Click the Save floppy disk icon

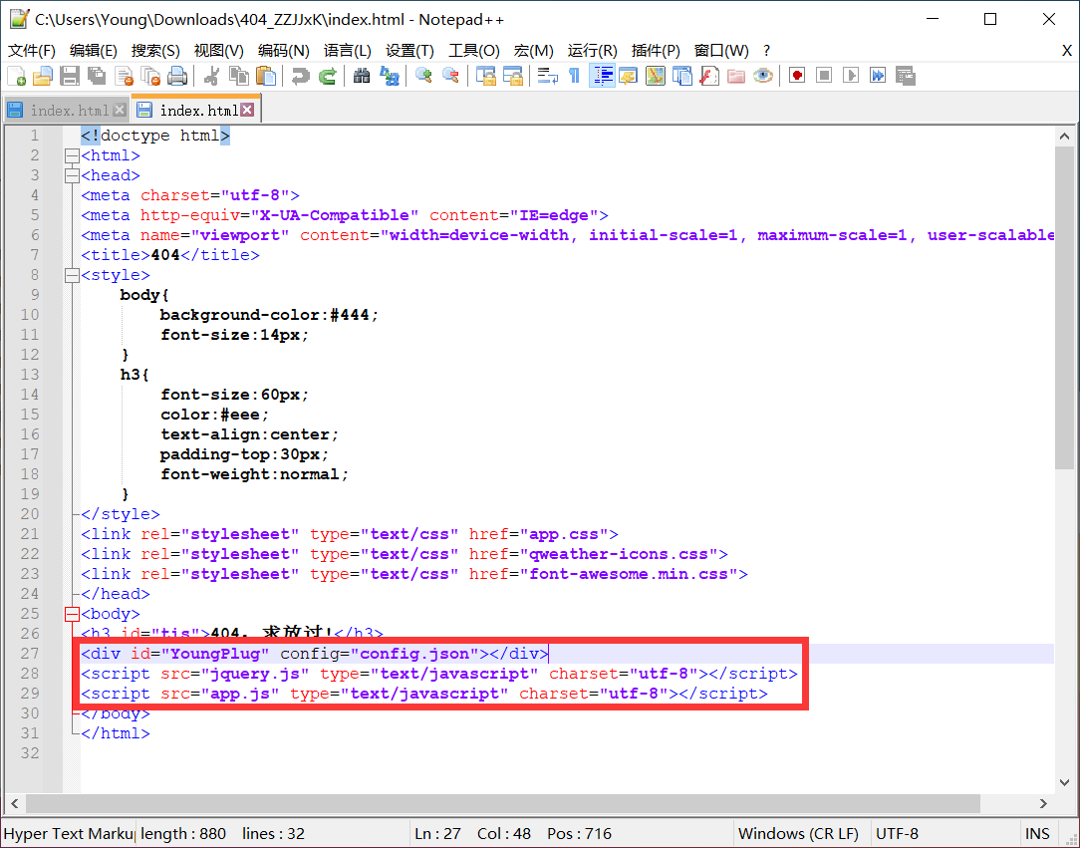coord(70,76)
